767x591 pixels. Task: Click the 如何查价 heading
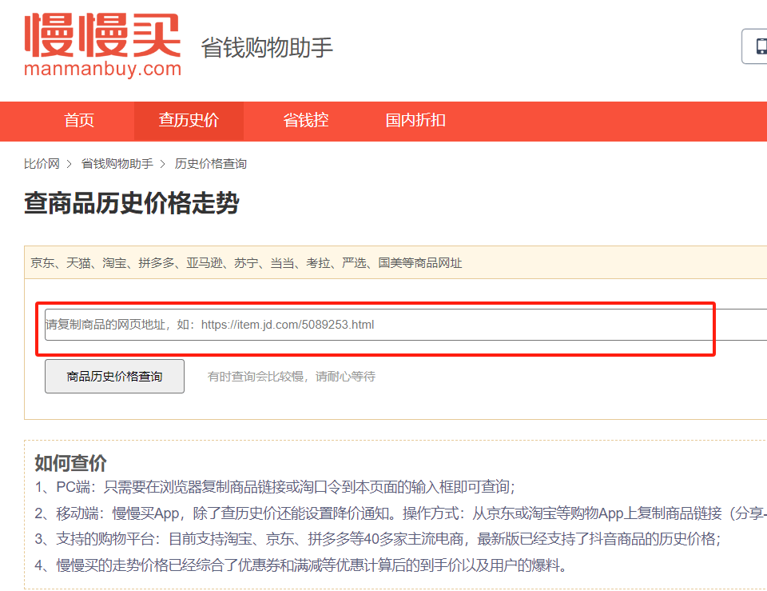(x=70, y=463)
